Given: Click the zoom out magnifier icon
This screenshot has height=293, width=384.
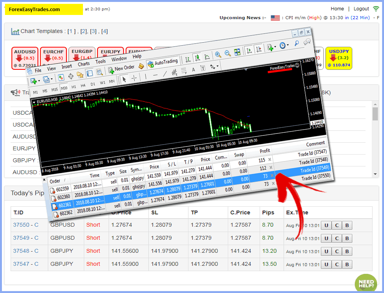Looking at the screenshot, I should [228, 53].
